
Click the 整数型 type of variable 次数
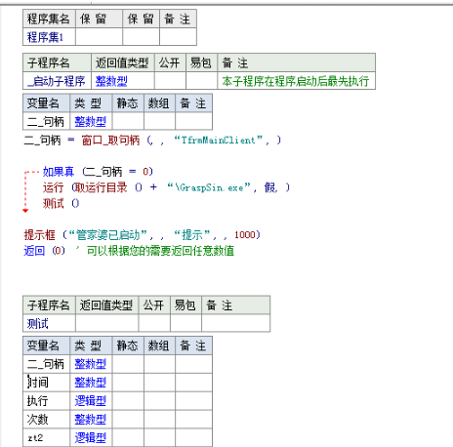click(x=91, y=419)
